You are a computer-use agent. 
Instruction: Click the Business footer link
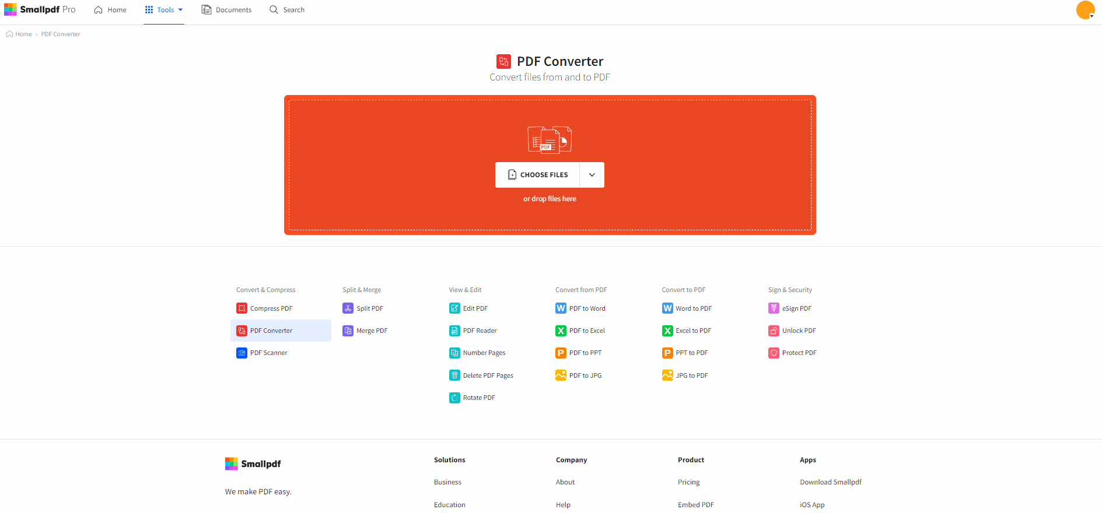(447, 482)
